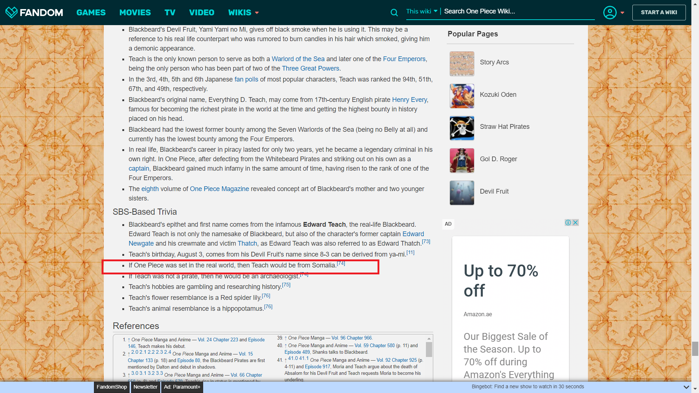Open the 'This wiki' search scope dropdown
This screenshot has height=393, width=699.
[x=422, y=11]
